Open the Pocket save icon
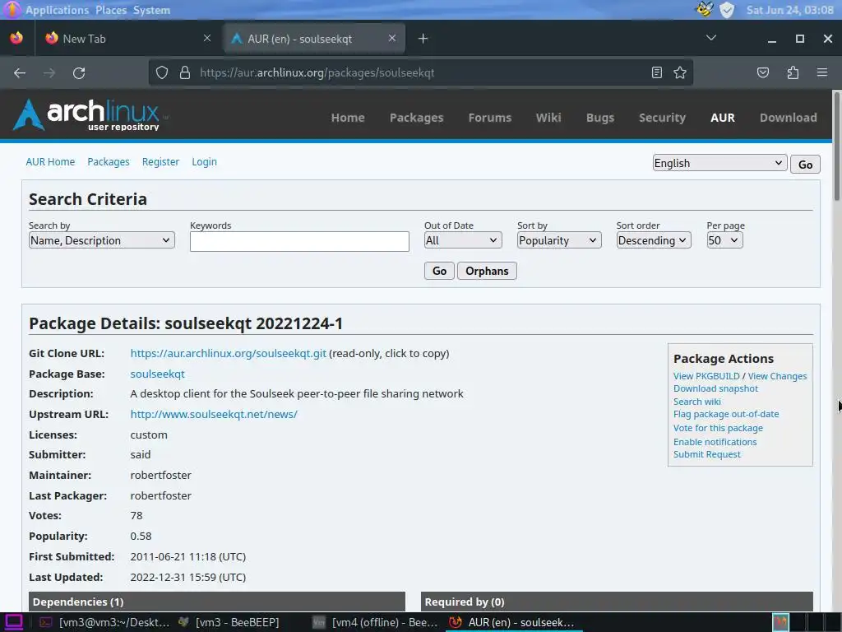Viewport: 842px width, 632px height. (762, 72)
